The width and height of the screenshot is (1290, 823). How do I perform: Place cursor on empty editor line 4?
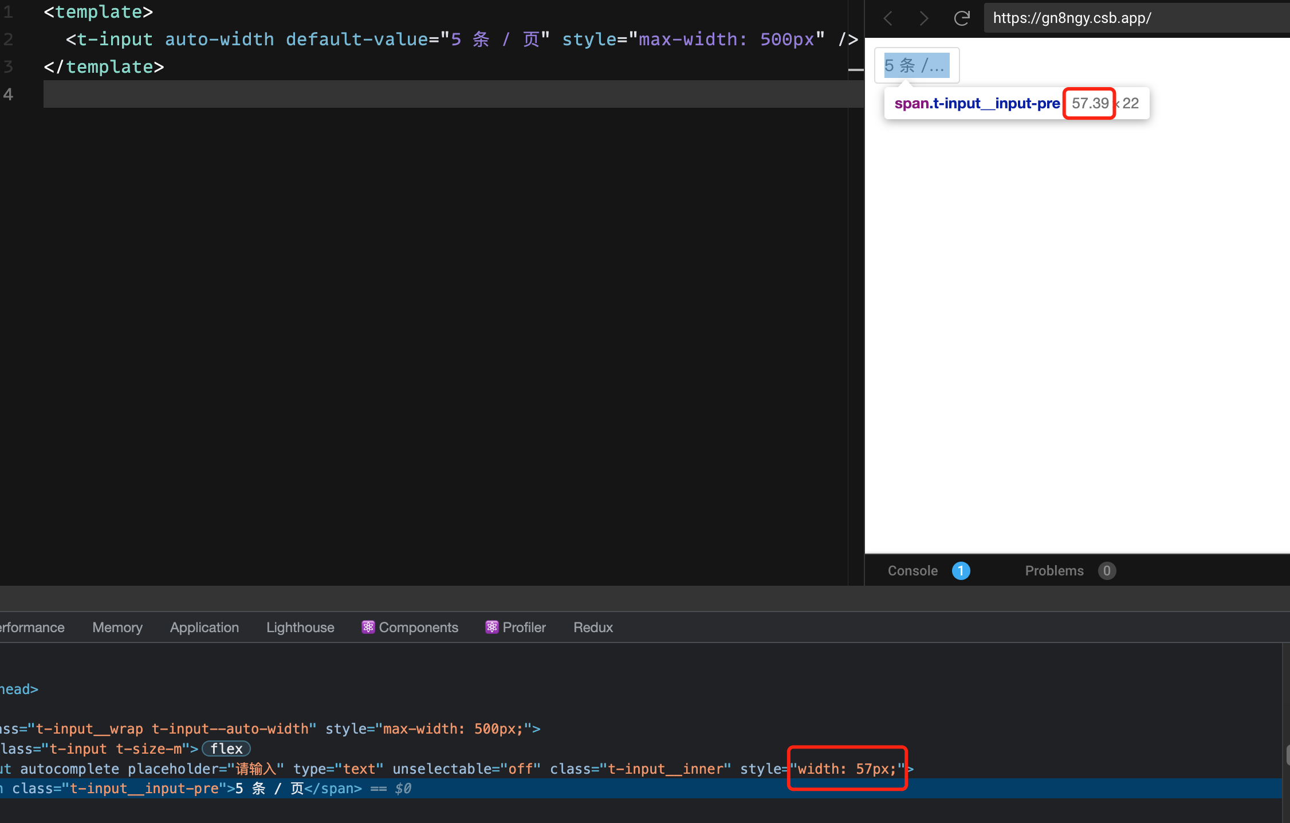pyautogui.click(x=401, y=94)
